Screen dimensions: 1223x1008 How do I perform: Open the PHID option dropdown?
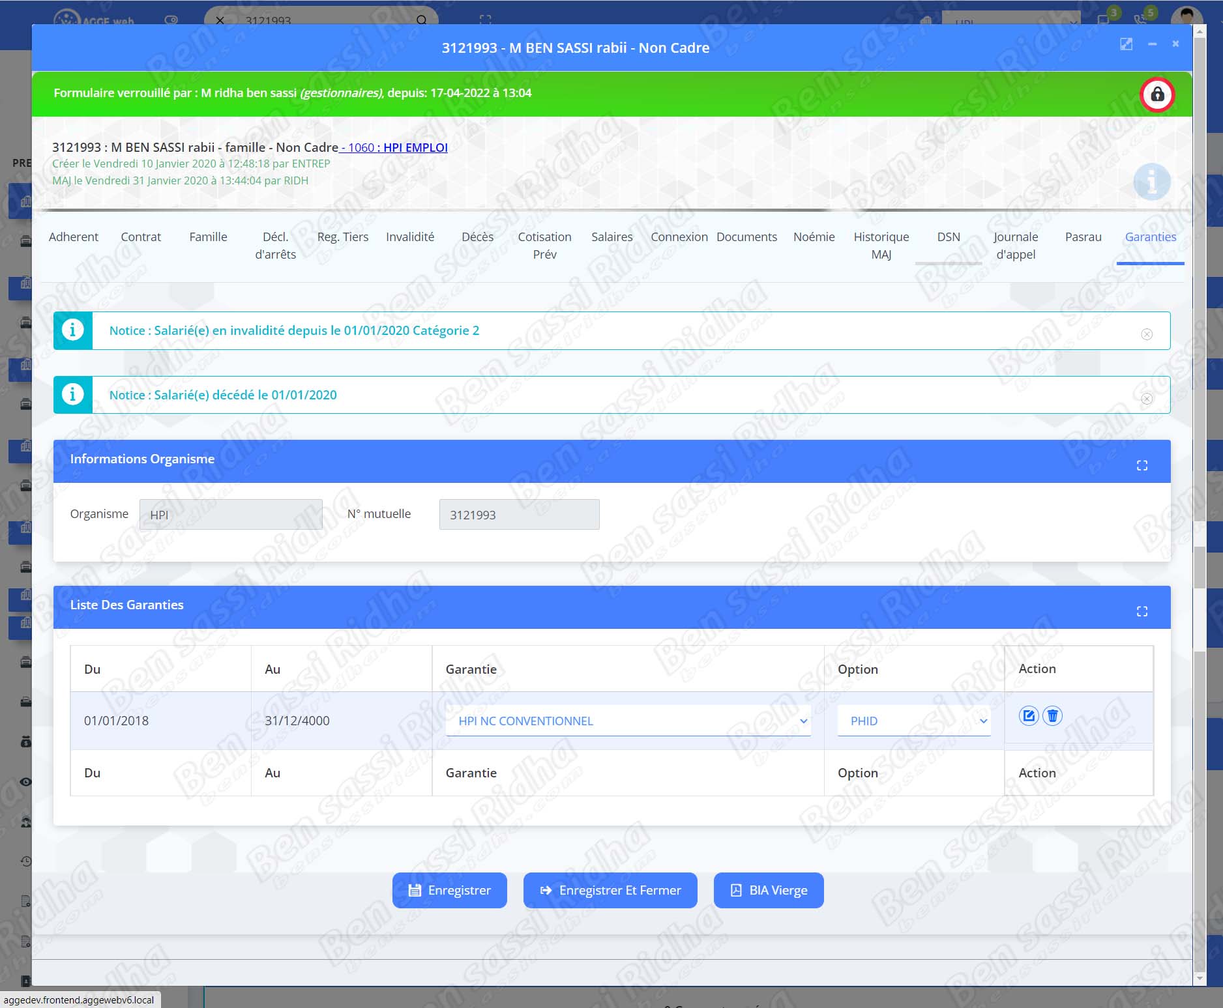click(x=913, y=721)
